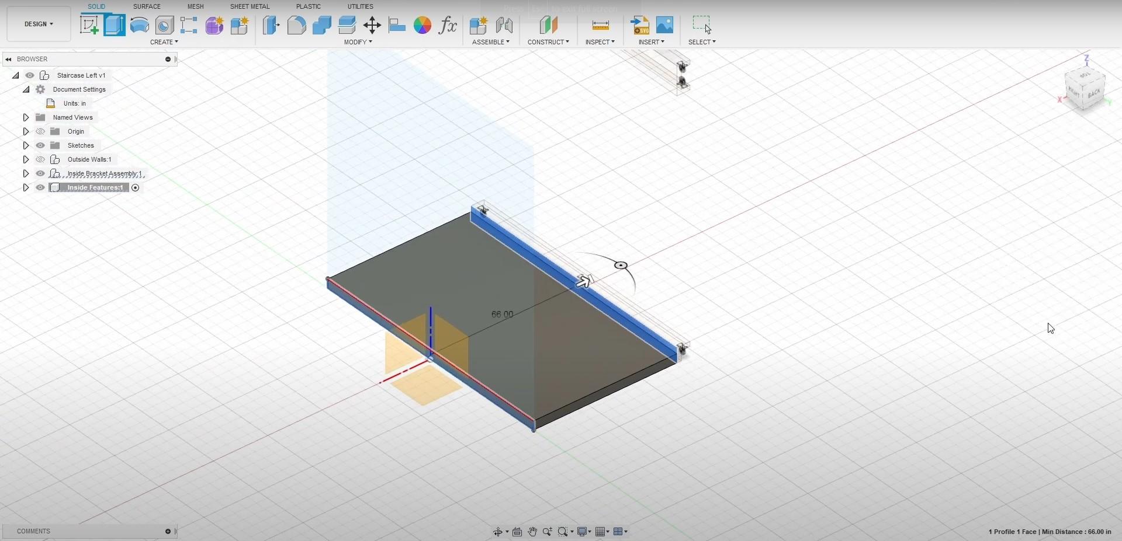
Task: Start a new sketch with Create Sketch tool
Action: coord(89,25)
